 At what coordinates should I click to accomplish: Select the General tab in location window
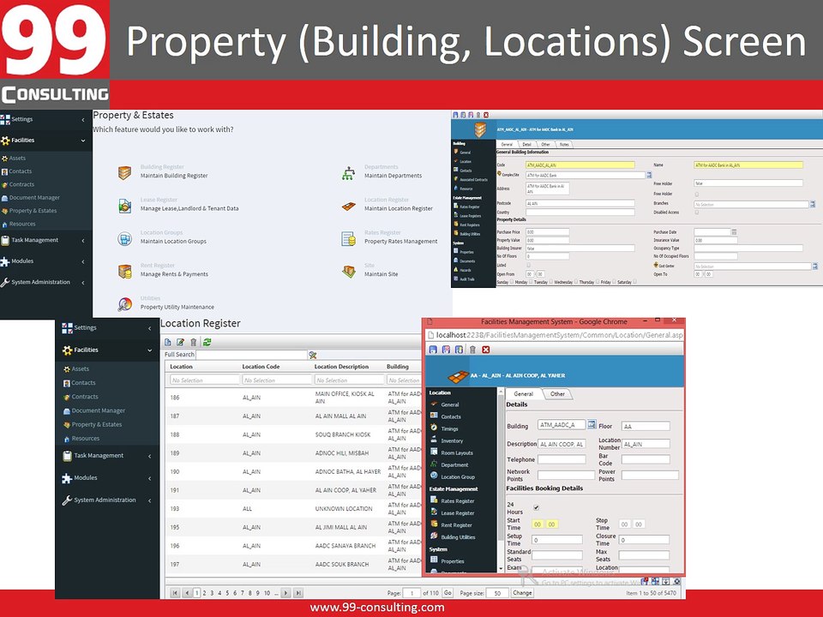(x=523, y=393)
